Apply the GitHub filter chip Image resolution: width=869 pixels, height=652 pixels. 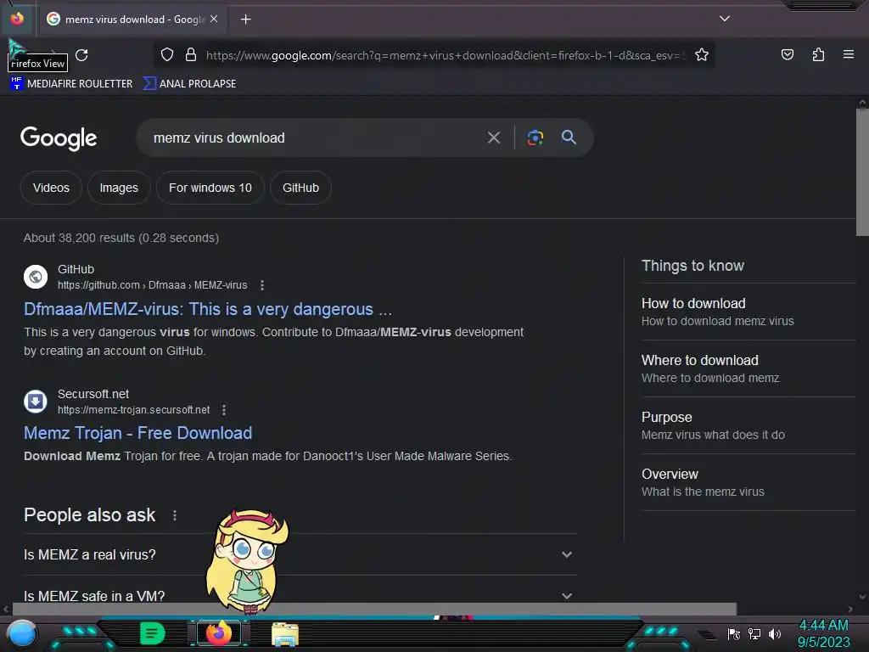(300, 188)
